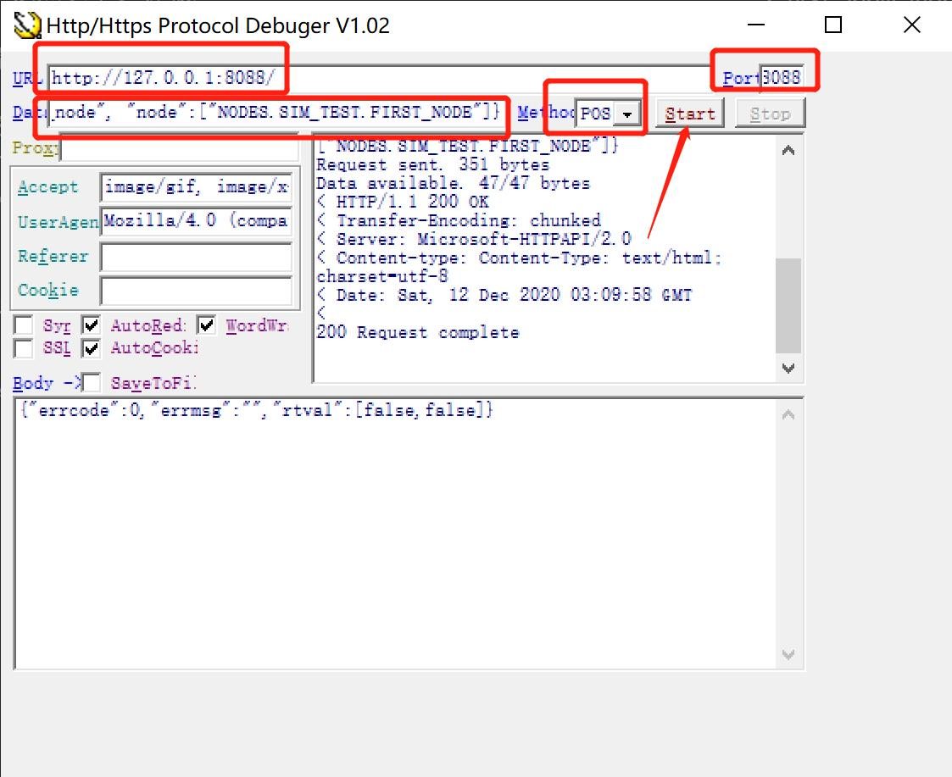Screen dimensions: 952x777
Task: Click the Referer label
Action: coord(53,257)
